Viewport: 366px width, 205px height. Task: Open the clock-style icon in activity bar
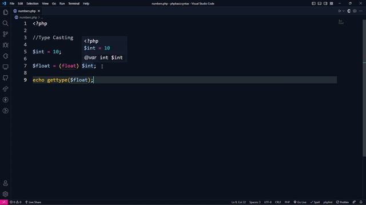[x=5, y=110]
